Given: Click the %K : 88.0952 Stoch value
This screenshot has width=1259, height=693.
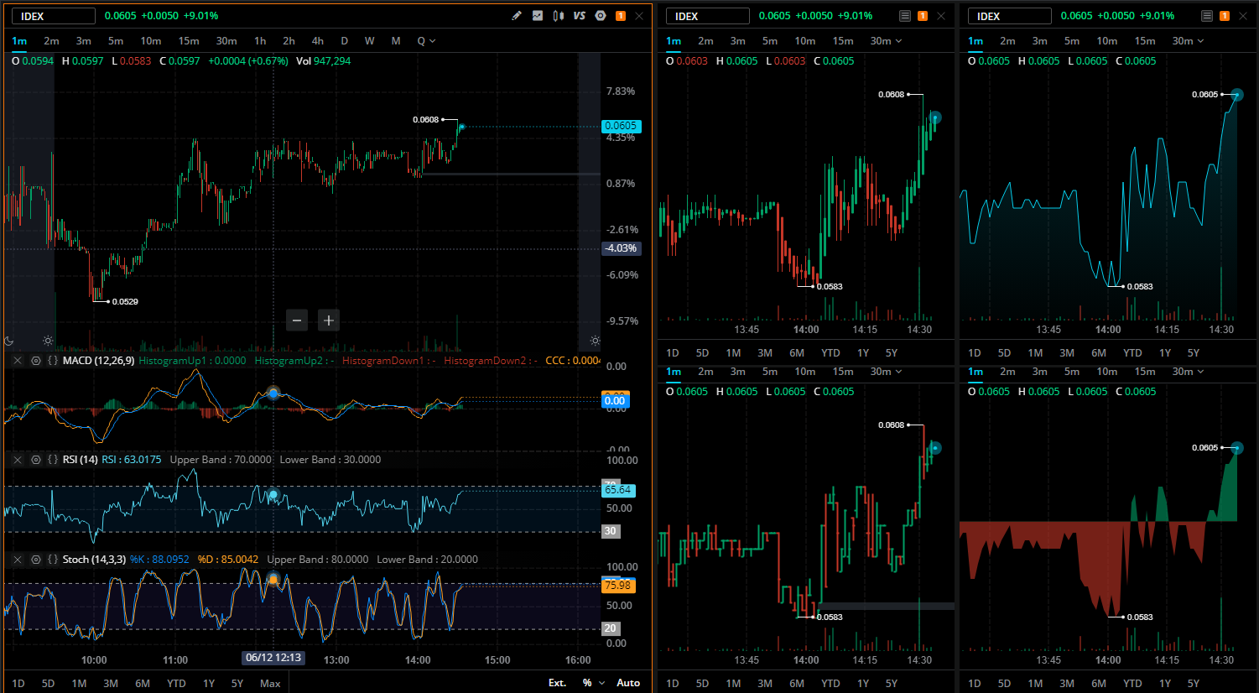Looking at the screenshot, I should click(159, 560).
